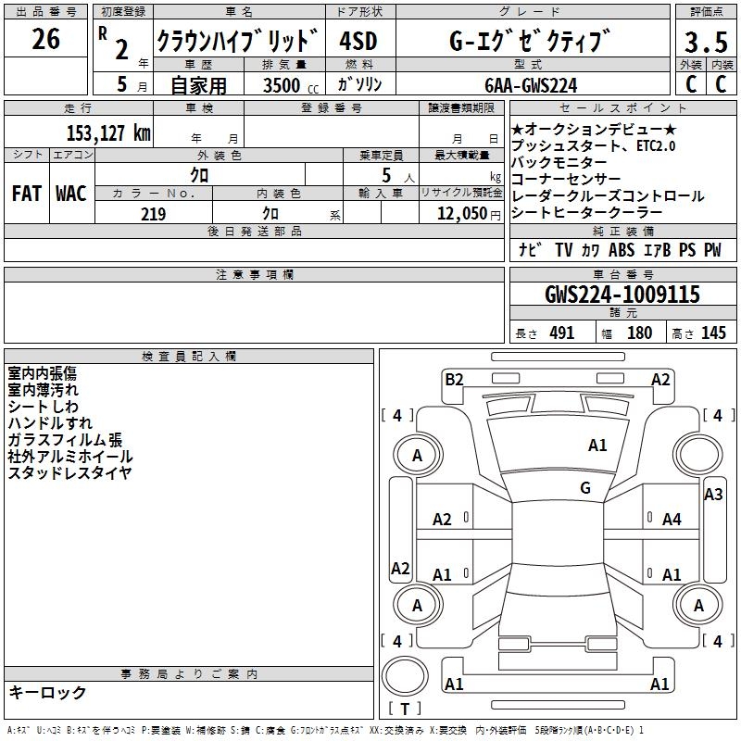
Task: Click the air conditioner value WAC
Action: (71, 194)
